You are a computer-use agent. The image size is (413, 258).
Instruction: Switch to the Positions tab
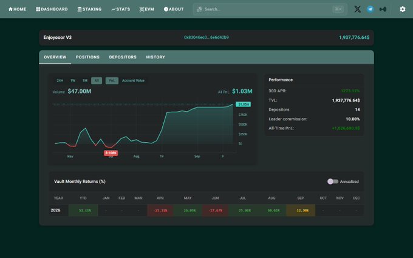(87, 57)
